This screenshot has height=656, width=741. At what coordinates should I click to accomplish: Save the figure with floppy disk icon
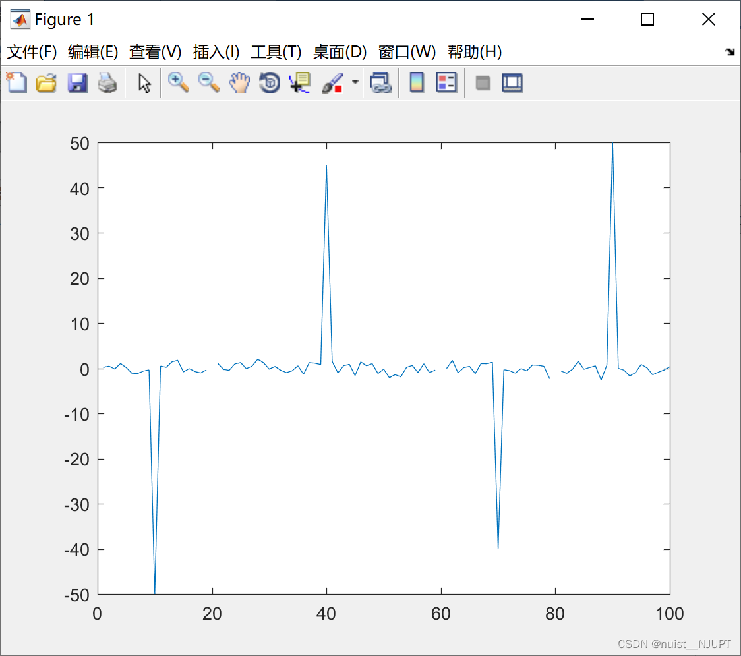pos(78,82)
